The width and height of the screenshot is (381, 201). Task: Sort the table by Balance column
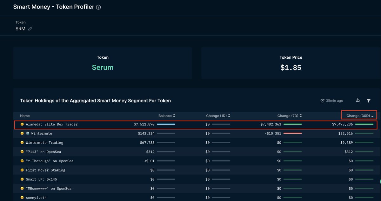tap(167, 116)
